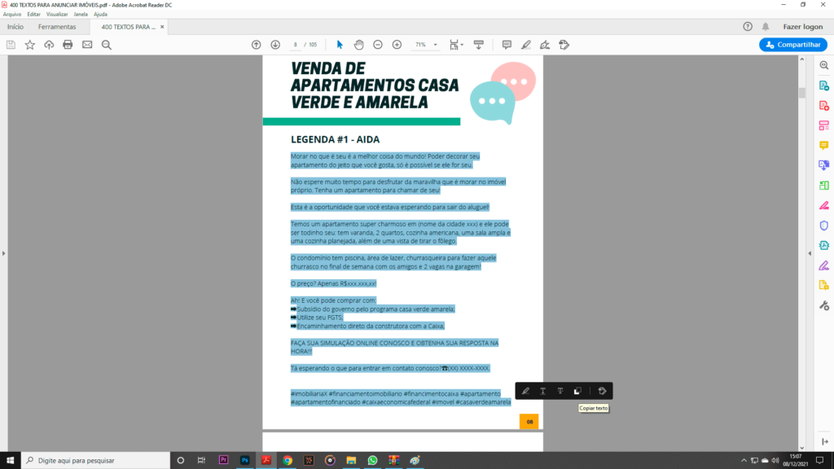Upload the file to cloud storage
Image resolution: width=834 pixels, height=469 pixels.
point(49,45)
